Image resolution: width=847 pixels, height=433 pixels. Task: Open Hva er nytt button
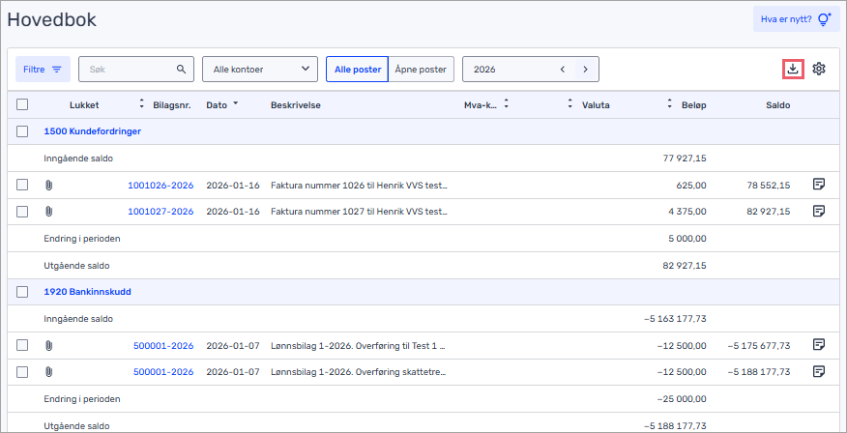[796, 19]
